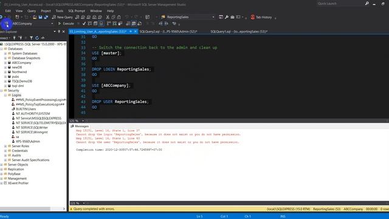Toggle Include Live Query Statistics

pyautogui.click(x=114, y=24)
